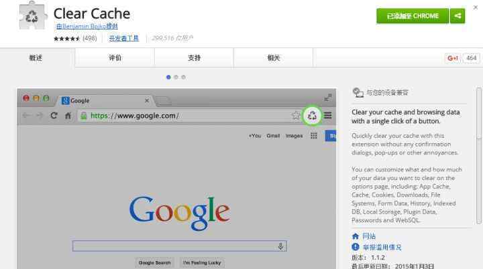Viewport: 483px width, 269px height.
Task: Click the 'Clear your cache and browsing data' heading
Action: (x=406, y=116)
